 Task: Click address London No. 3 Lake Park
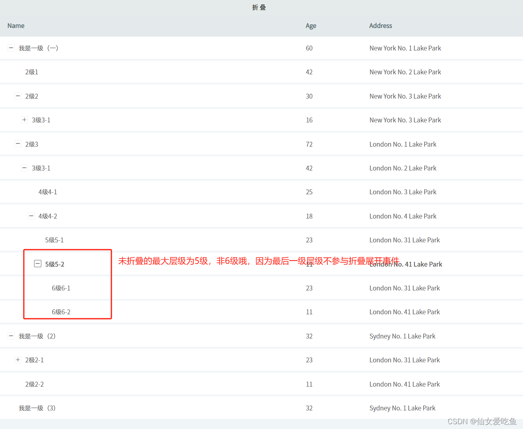pos(403,192)
